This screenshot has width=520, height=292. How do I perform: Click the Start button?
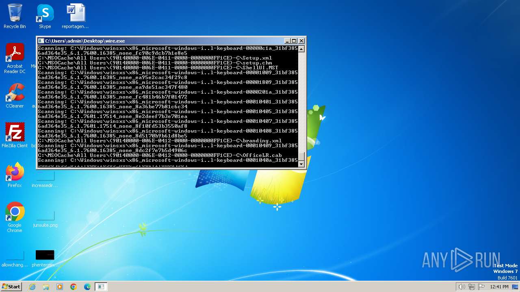click(x=11, y=286)
